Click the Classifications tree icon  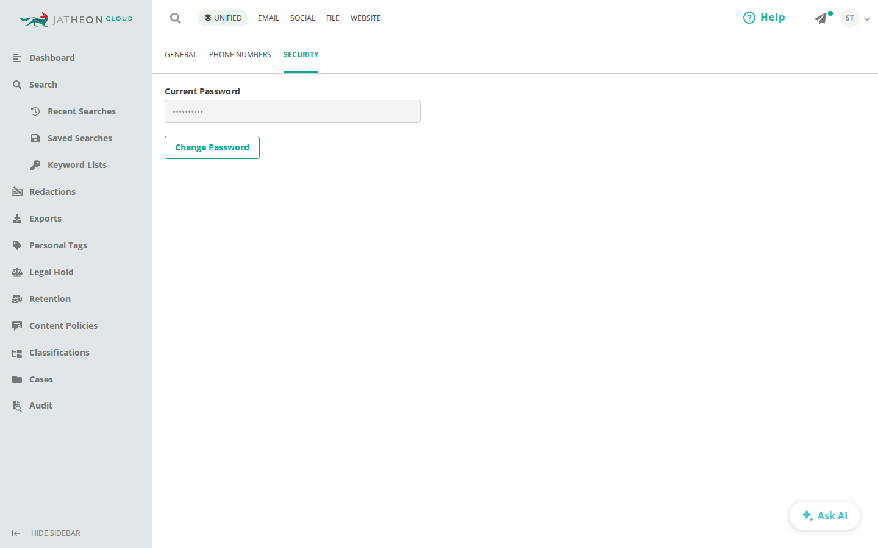point(17,353)
